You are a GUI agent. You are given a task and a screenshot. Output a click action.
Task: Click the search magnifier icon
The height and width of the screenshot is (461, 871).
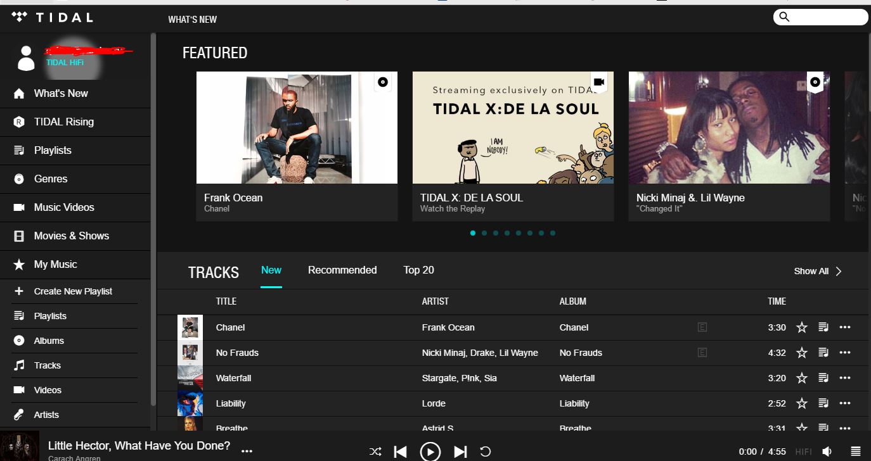pyautogui.click(x=784, y=17)
